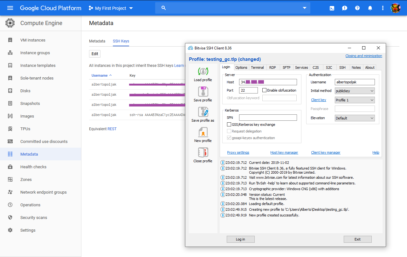This screenshot has width=407, height=257.
Task: Open the user account avatar
Action: (x=396, y=8)
